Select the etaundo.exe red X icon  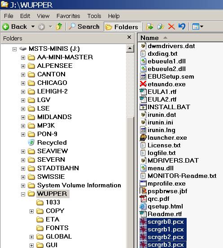click(x=143, y=84)
